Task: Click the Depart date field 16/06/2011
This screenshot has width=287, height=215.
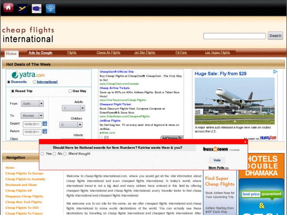Action: click(x=32, y=124)
